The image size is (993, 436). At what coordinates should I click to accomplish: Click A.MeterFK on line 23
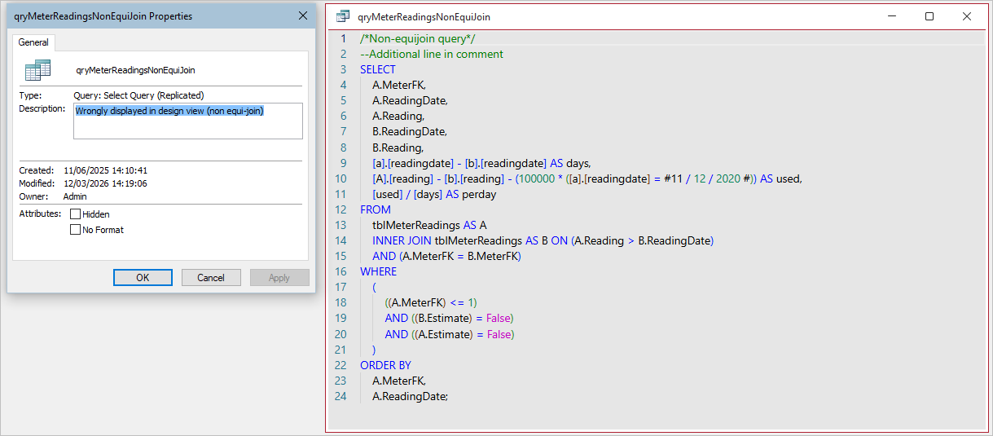(399, 381)
